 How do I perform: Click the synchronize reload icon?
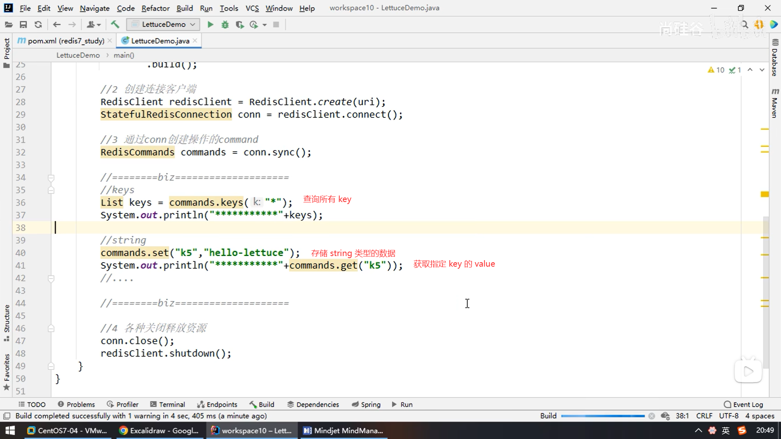click(x=38, y=25)
